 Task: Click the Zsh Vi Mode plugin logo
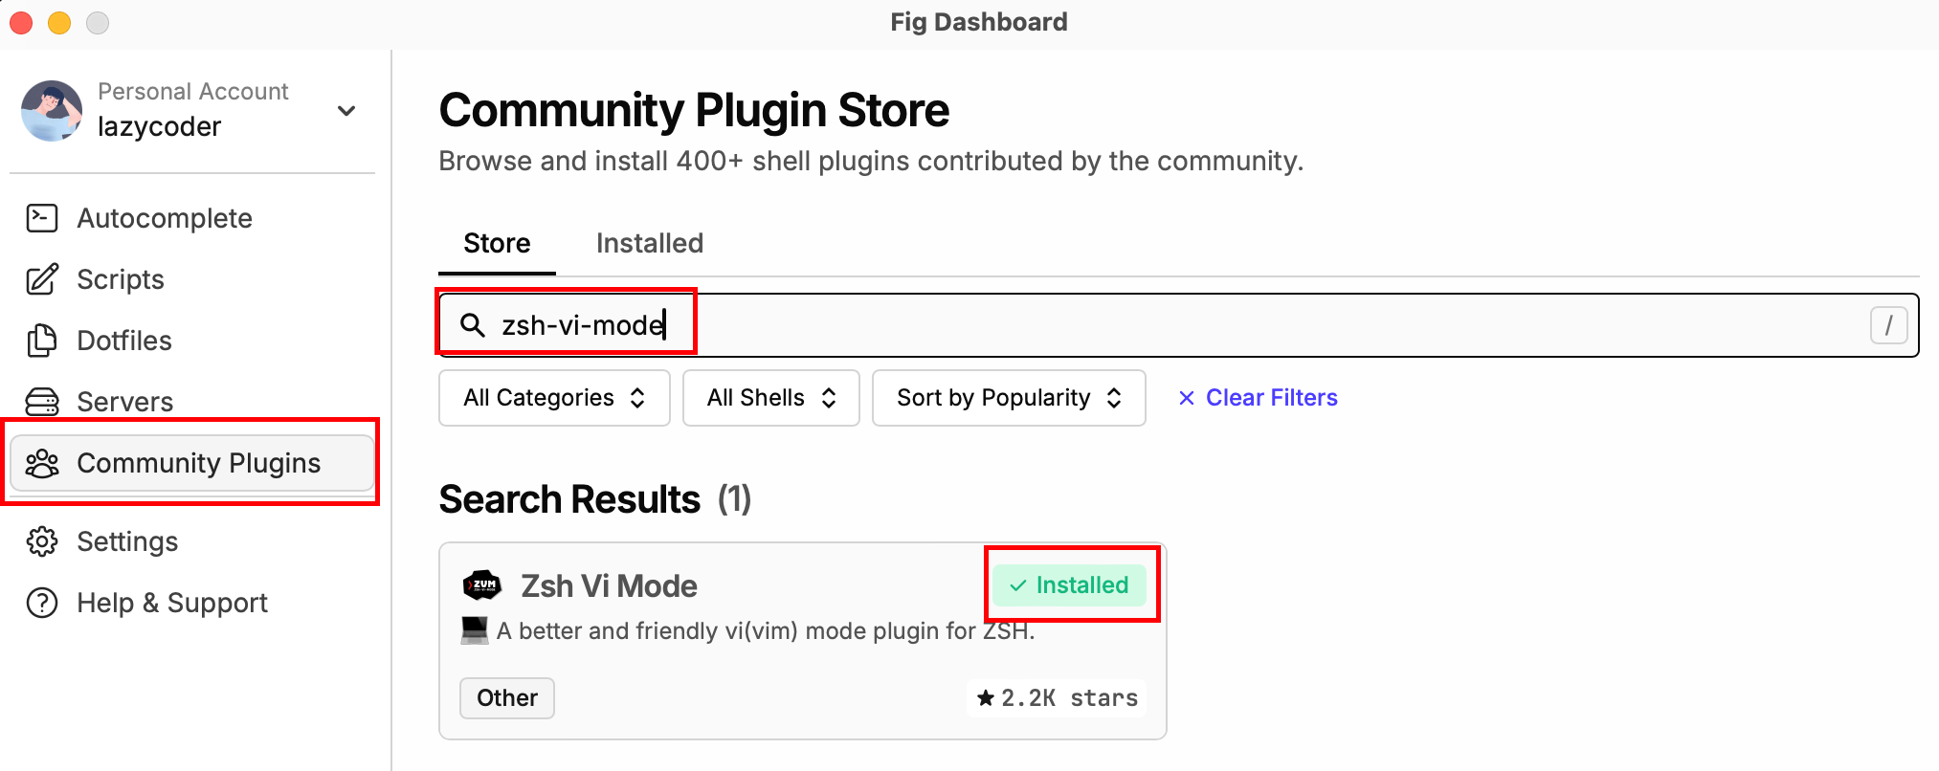coord(482,585)
